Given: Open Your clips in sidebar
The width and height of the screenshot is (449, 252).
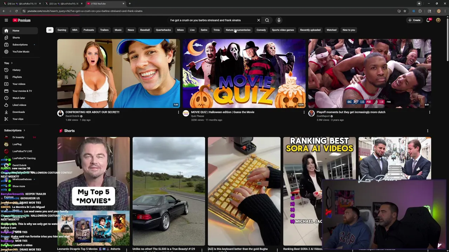Looking at the screenshot, I should (20, 119).
